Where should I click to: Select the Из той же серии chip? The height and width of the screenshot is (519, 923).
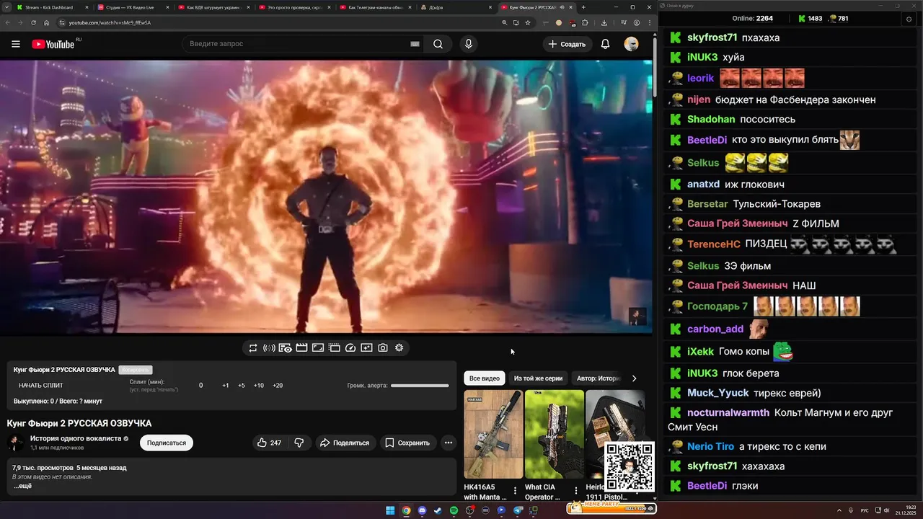(538, 378)
